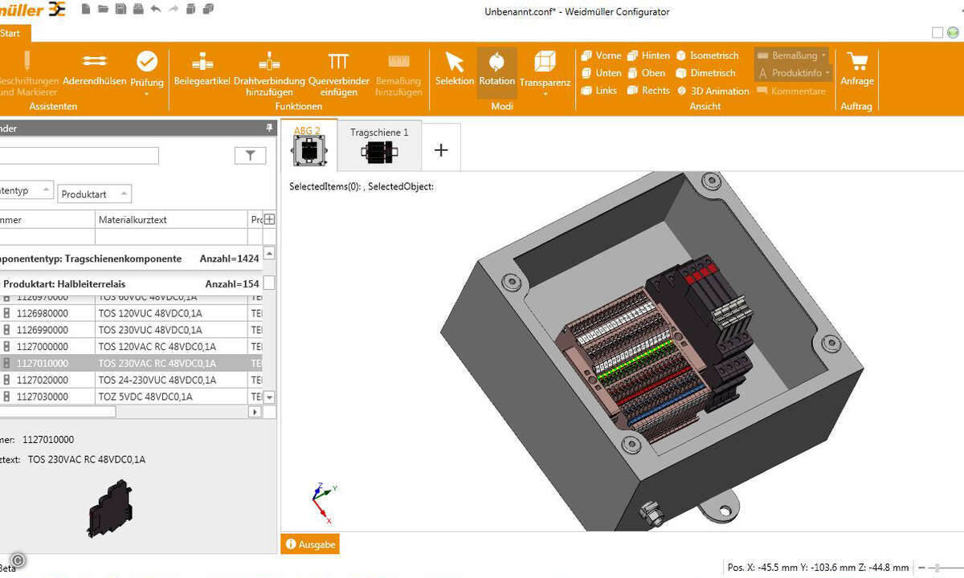Switch to the Unten view
This screenshot has width=964, height=578.
pyautogui.click(x=601, y=73)
